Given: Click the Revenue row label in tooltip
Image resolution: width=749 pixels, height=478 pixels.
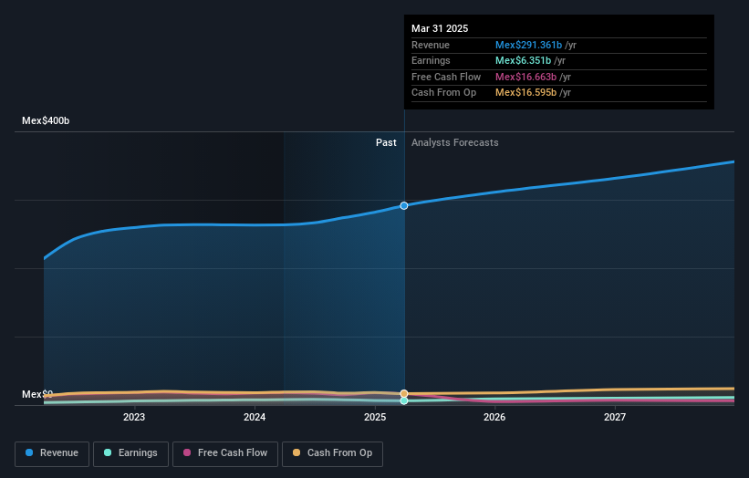Looking at the screenshot, I should click(431, 45).
